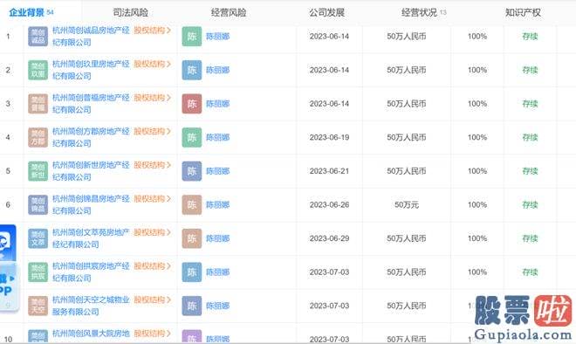
Task: Open 杭州简创新世房地产经纪有限公司 link
Action: point(91,171)
